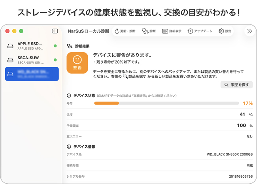Screen dimensions: 257x184
Task: Toggle the sidebar panel icon
Action: 55,31
